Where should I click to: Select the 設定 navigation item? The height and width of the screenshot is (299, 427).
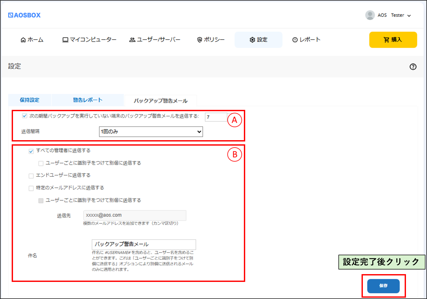258,40
